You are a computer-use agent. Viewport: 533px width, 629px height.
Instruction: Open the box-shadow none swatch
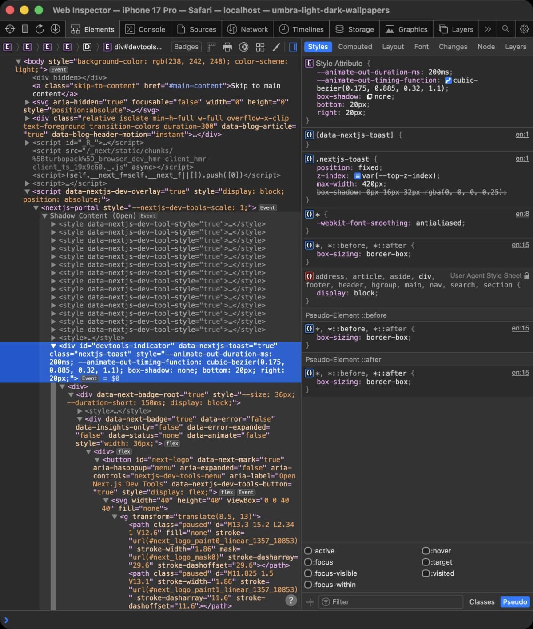pos(370,97)
